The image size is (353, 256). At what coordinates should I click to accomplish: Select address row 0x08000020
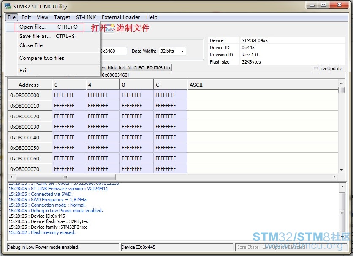click(30, 116)
